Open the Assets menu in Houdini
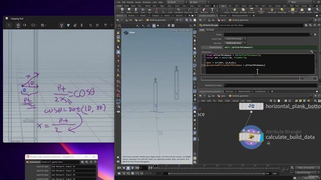This screenshot has height=180, width=321. pos(138,2)
